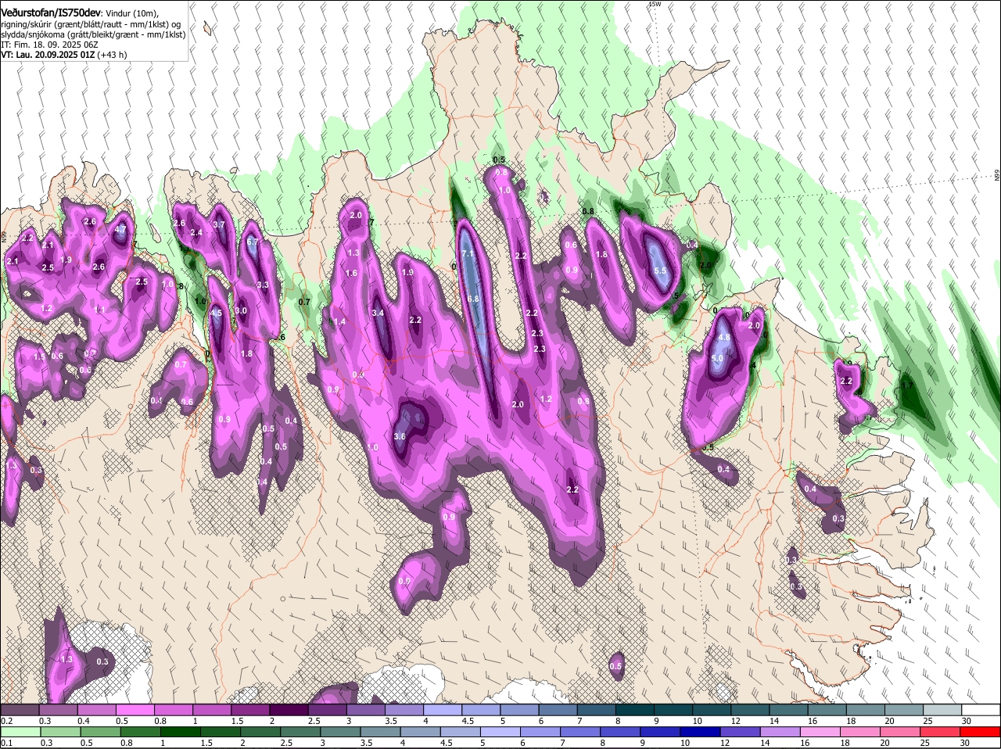Select the pink lower swatch starting at 18

click(862, 732)
